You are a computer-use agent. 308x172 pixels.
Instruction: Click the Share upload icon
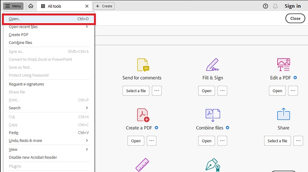283,114
